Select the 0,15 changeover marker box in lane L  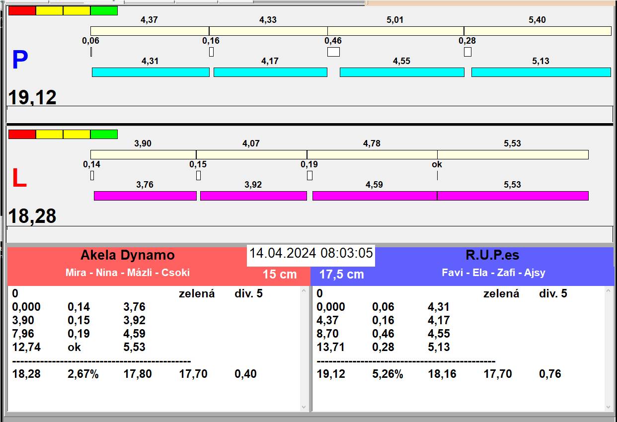(x=198, y=175)
